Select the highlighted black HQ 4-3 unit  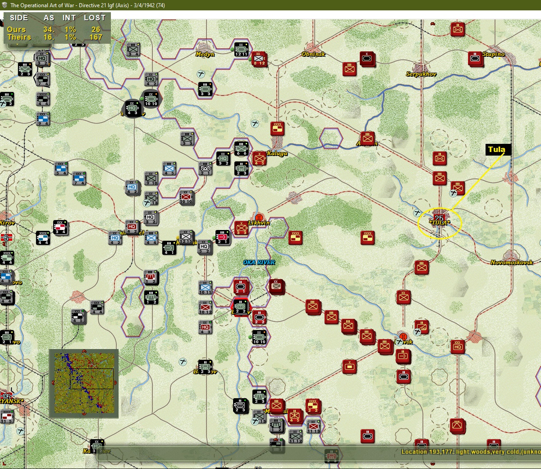(133, 108)
